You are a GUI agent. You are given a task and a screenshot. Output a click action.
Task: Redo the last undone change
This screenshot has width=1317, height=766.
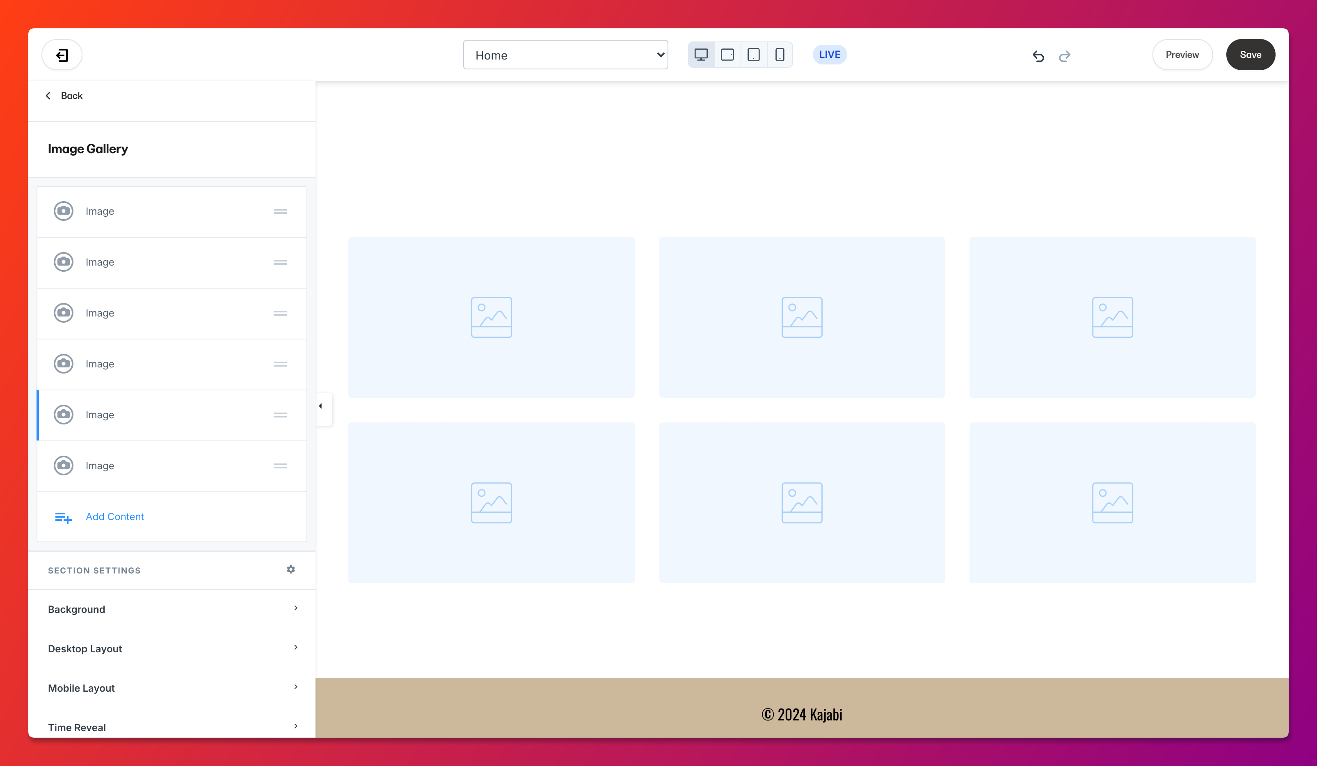pyautogui.click(x=1065, y=55)
